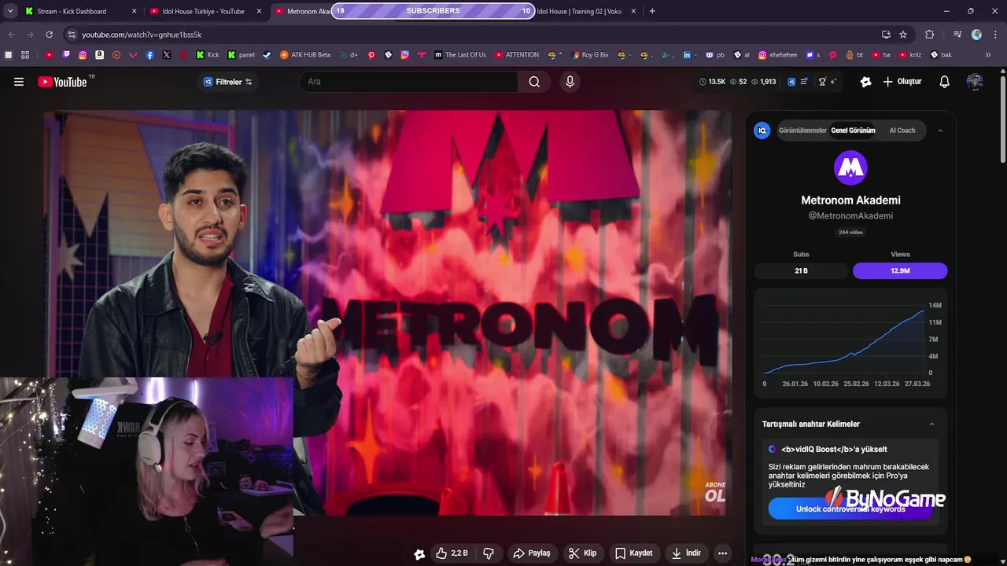Click the vidIQ flower-shaped badge icon
This screenshot has width=1007, height=566.
[x=866, y=82]
